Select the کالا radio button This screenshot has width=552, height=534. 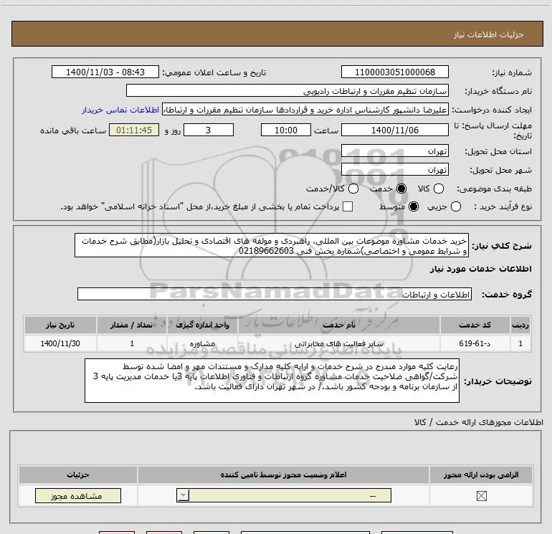tap(438, 189)
